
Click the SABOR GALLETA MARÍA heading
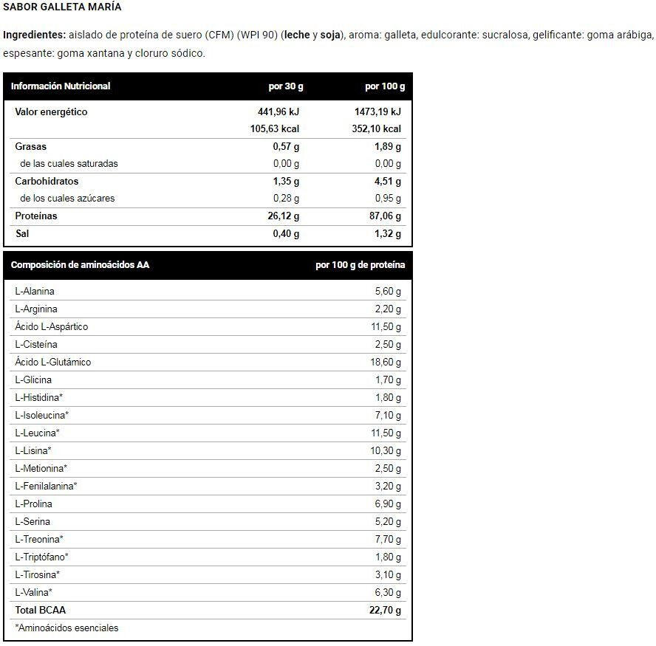[62, 7]
